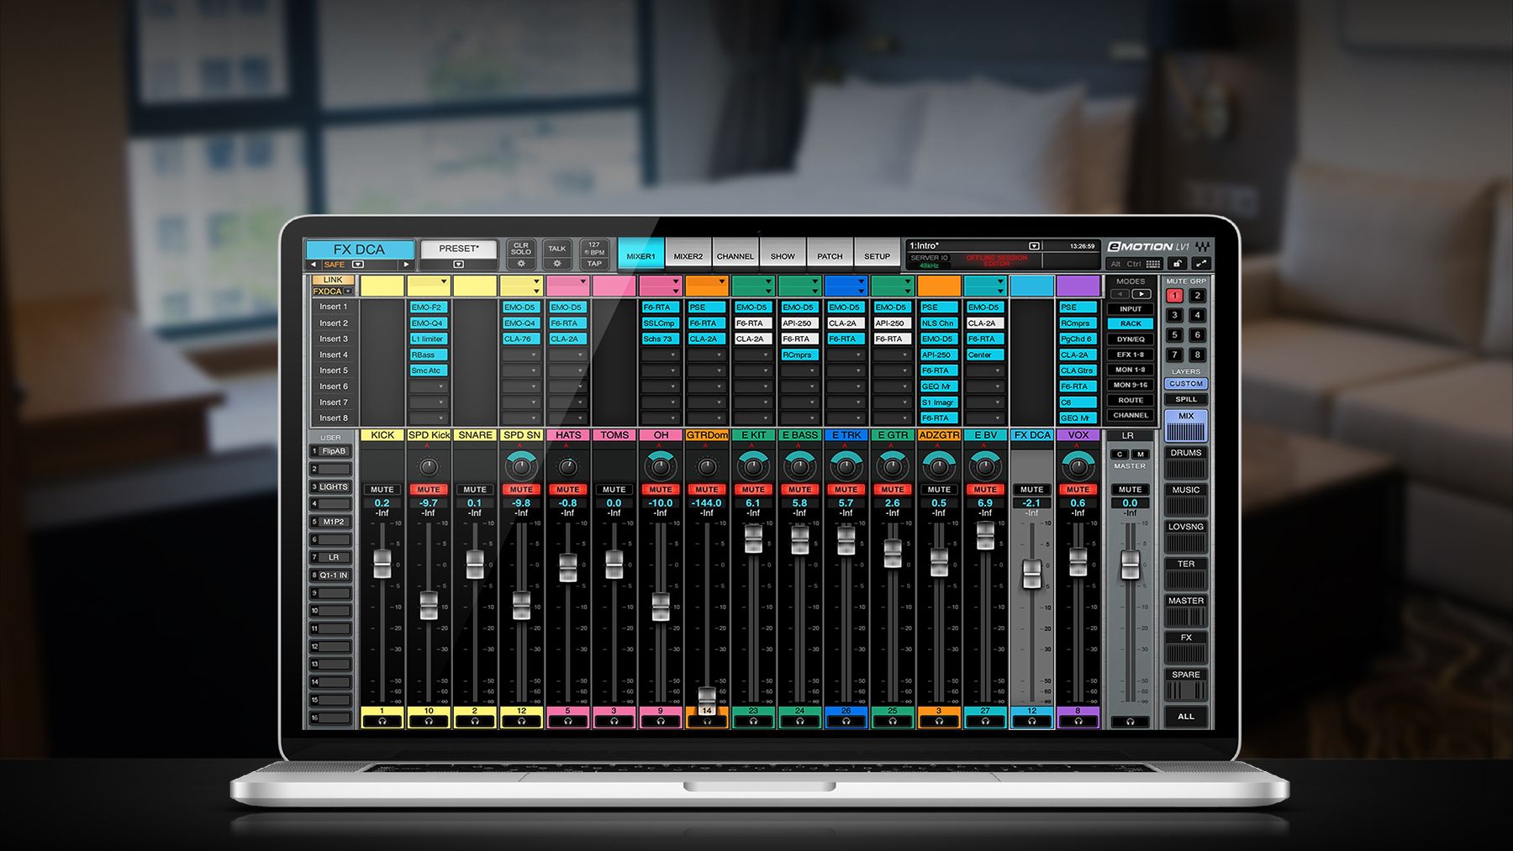Viewport: 1513px width, 851px height.
Task: Unmute the SPD Kick channel
Action: tap(429, 489)
